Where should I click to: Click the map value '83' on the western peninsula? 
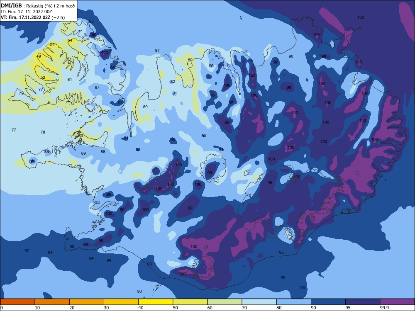(46, 151)
